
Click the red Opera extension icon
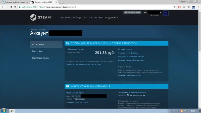point(179,7)
